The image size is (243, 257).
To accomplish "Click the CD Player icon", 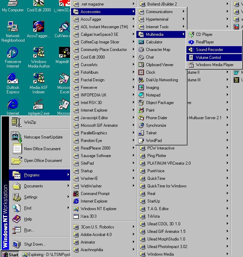I will [191, 34].
